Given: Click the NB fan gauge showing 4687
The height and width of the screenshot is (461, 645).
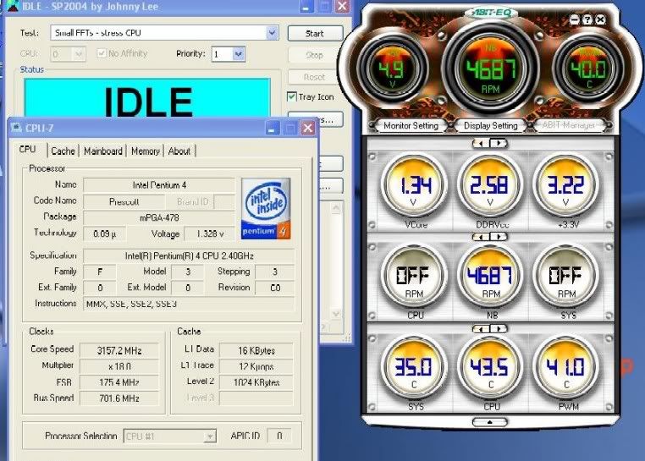Looking at the screenshot, I should [490, 277].
